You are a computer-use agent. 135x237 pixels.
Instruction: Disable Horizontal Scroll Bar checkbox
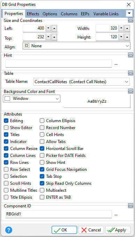pos(42,149)
